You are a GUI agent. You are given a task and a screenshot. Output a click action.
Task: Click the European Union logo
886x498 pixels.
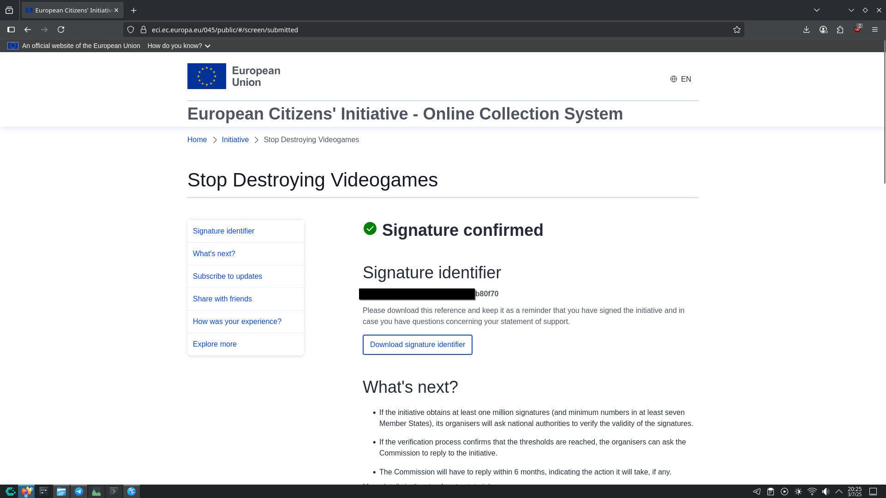pyautogui.click(x=234, y=76)
